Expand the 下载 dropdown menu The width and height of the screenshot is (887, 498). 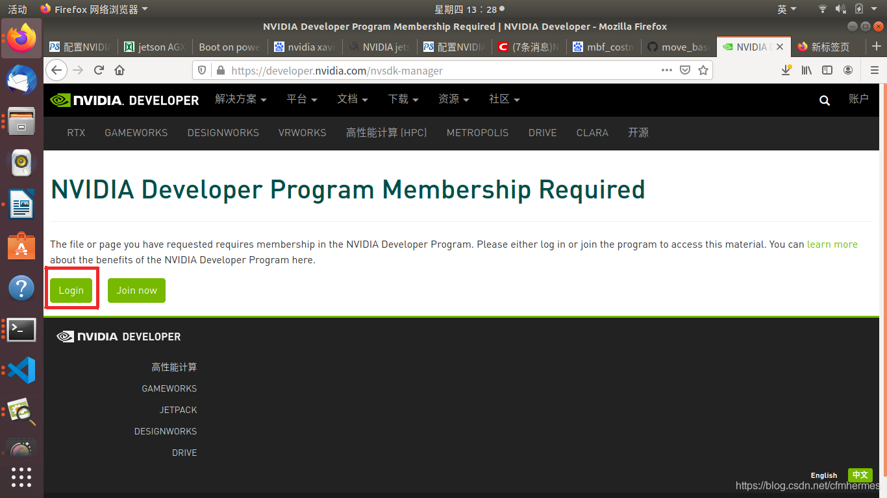[x=403, y=99]
